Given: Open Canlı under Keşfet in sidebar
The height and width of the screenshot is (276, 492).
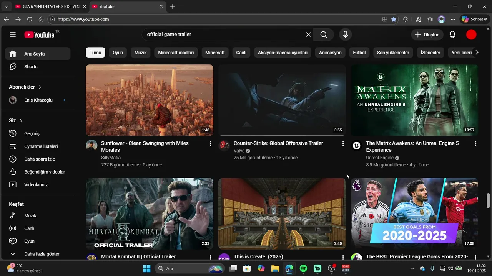Looking at the screenshot, I should [x=38, y=228].
